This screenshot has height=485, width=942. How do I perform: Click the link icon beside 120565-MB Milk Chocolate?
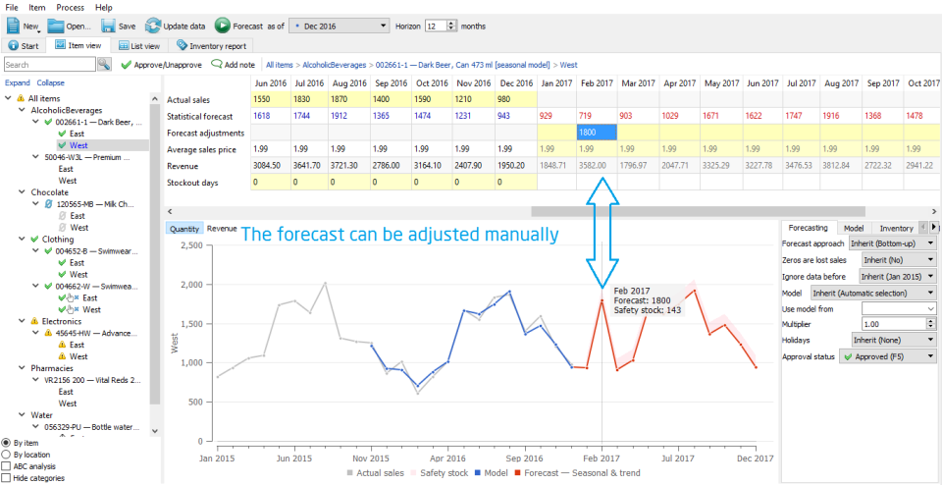pyautogui.click(x=49, y=204)
